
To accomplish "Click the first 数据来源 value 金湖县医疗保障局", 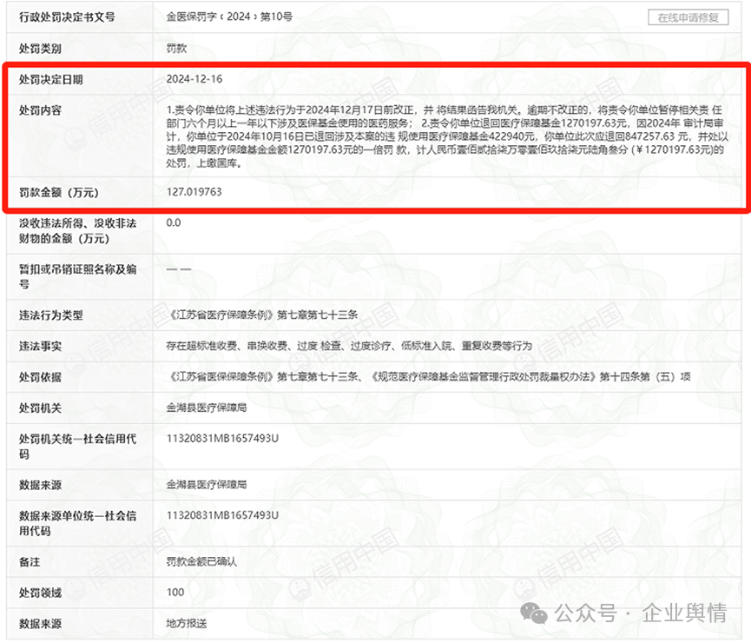I will (x=207, y=484).
